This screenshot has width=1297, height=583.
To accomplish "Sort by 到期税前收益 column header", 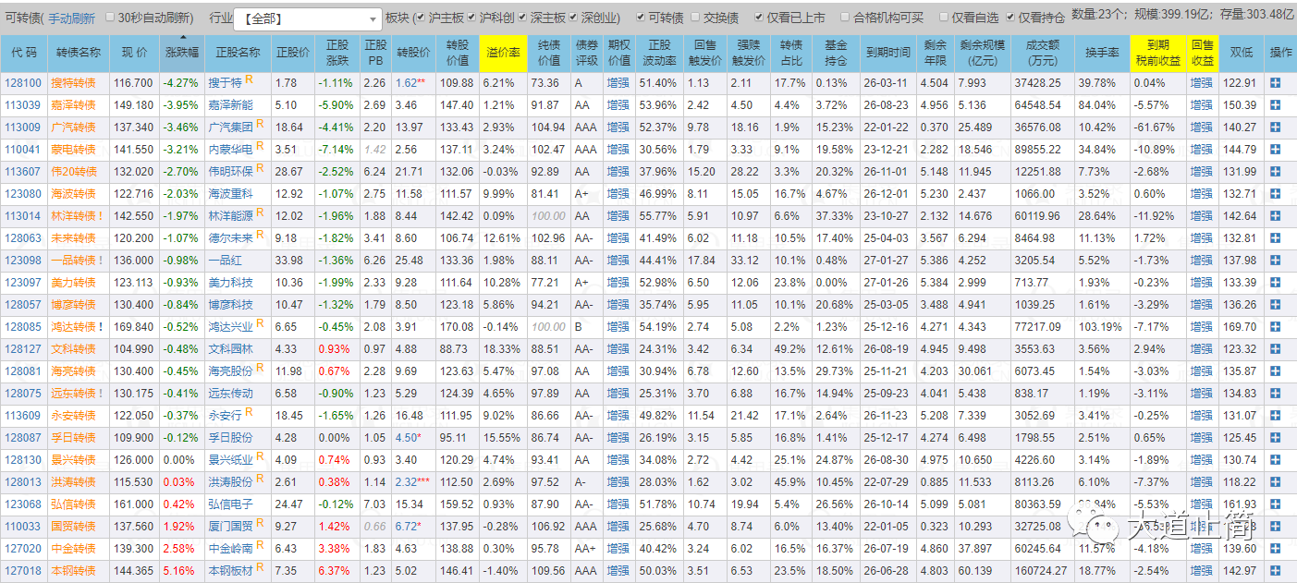I will pyautogui.click(x=1157, y=53).
